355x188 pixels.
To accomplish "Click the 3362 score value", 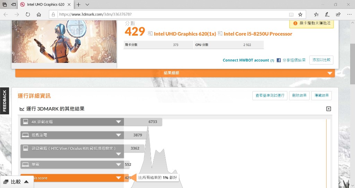I will pyautogui.click(x=135, y=148).
